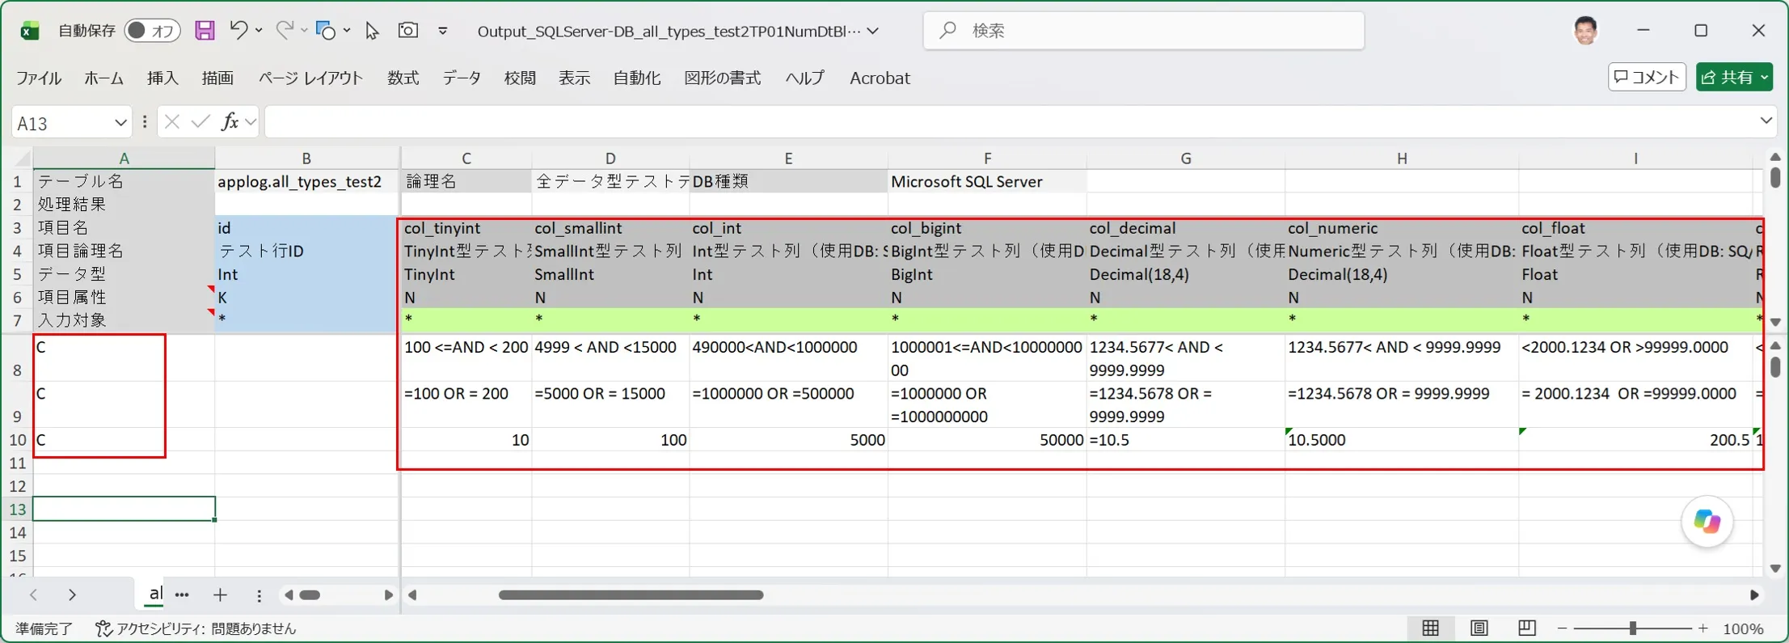1789x643 pixels.
Task: Click the Save floppy disk icon
Action: click(205, 31)
